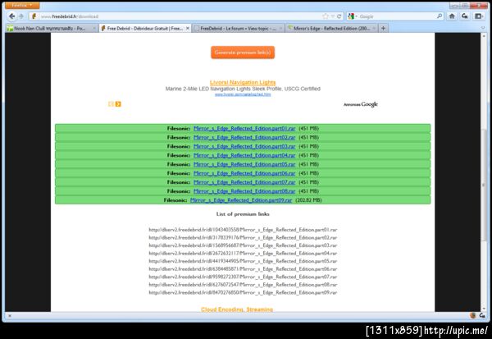Download Mirror_s_Edge_Reflected_Edition.part03.rar link

244,146
